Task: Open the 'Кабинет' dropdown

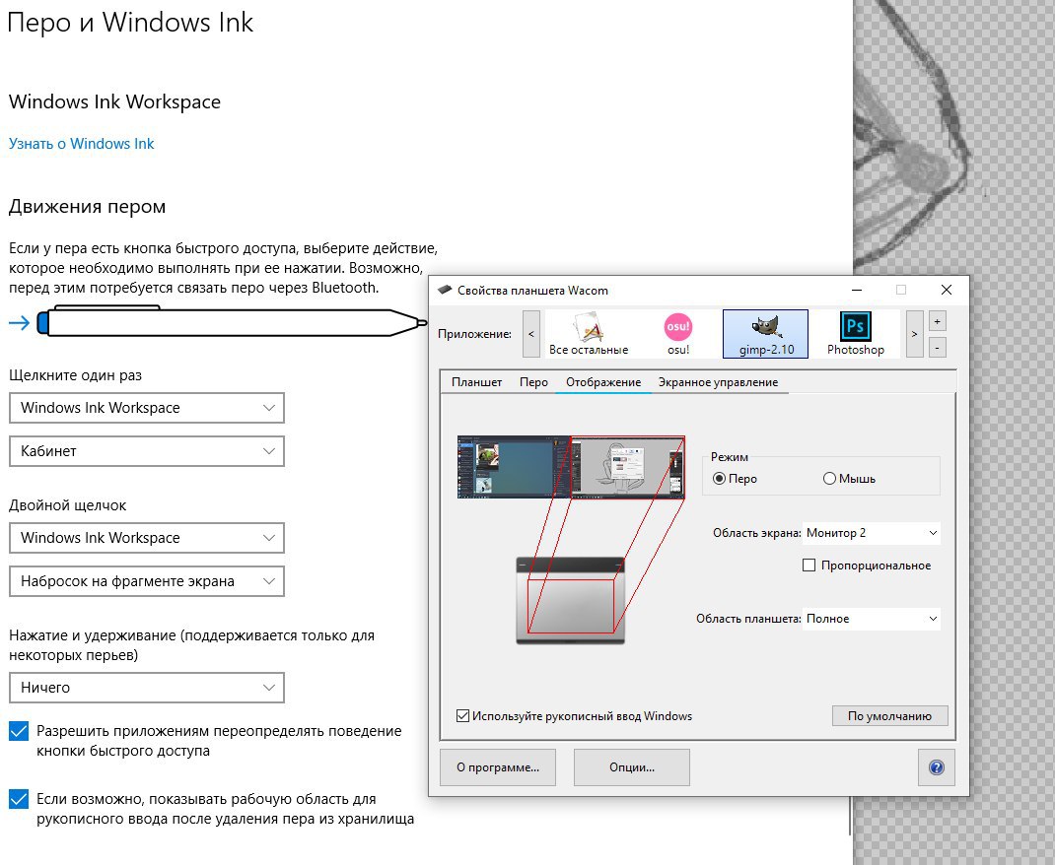Action: point(147,451)
